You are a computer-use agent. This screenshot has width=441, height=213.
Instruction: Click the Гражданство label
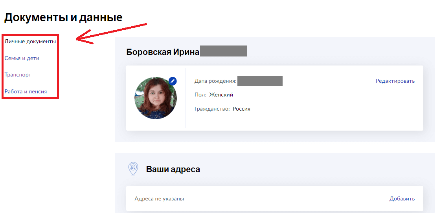tap(212, 109)
